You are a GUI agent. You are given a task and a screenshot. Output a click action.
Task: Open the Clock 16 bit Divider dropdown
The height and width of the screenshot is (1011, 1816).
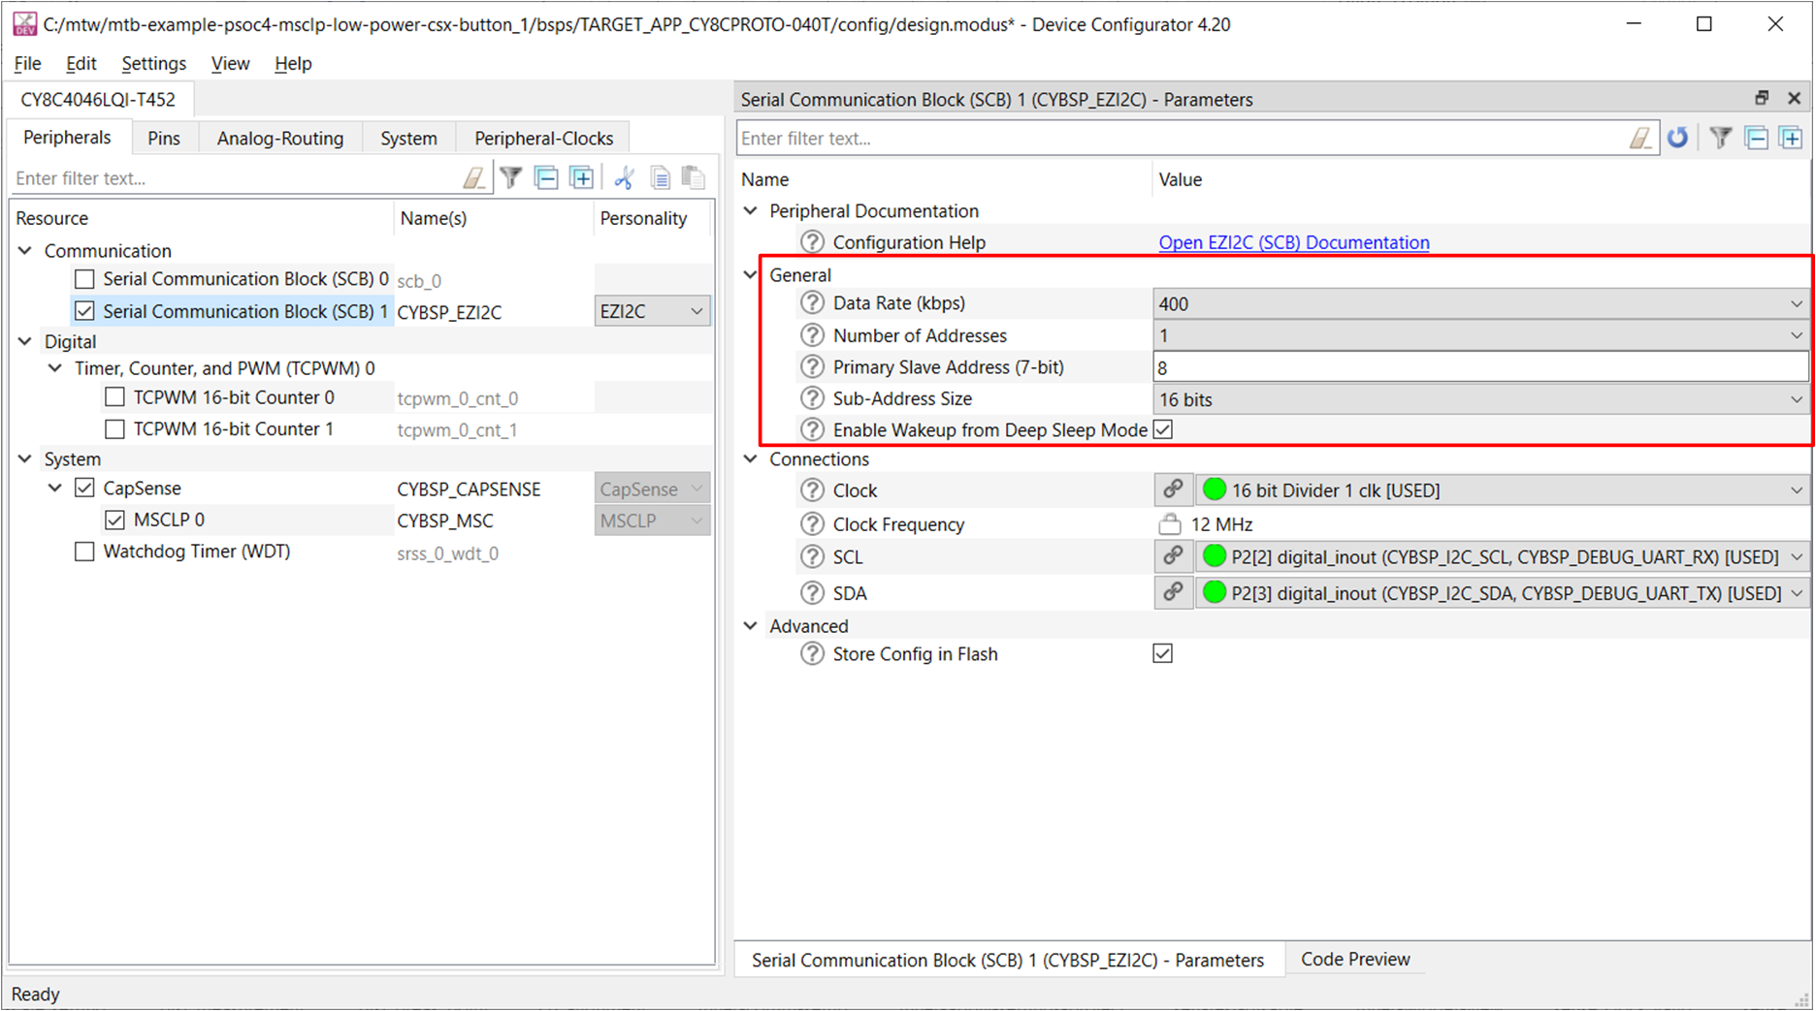pyautogui.click(x=1503, y=490)
